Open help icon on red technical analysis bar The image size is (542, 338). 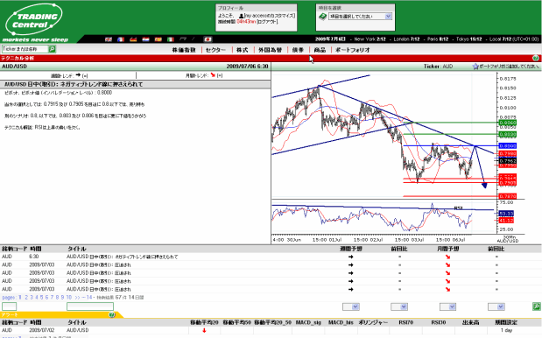535,58
